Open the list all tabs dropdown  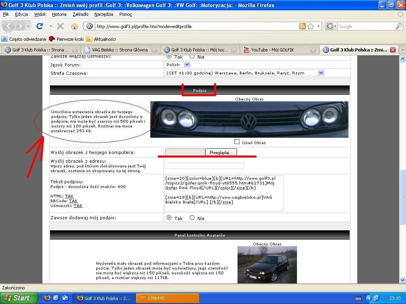(402, 50)
